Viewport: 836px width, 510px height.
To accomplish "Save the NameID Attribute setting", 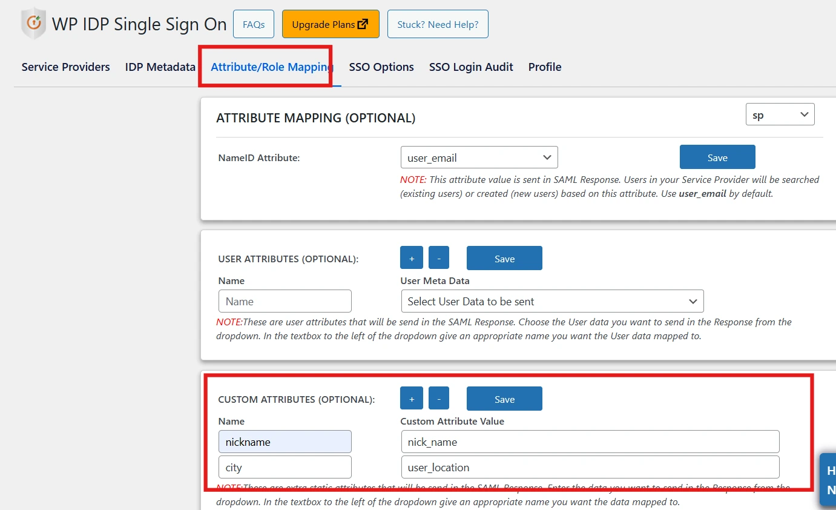I will click(717, 157).
